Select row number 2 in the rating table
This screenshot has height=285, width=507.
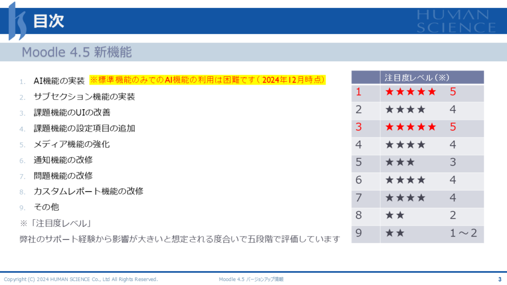(x=358, y=109)
